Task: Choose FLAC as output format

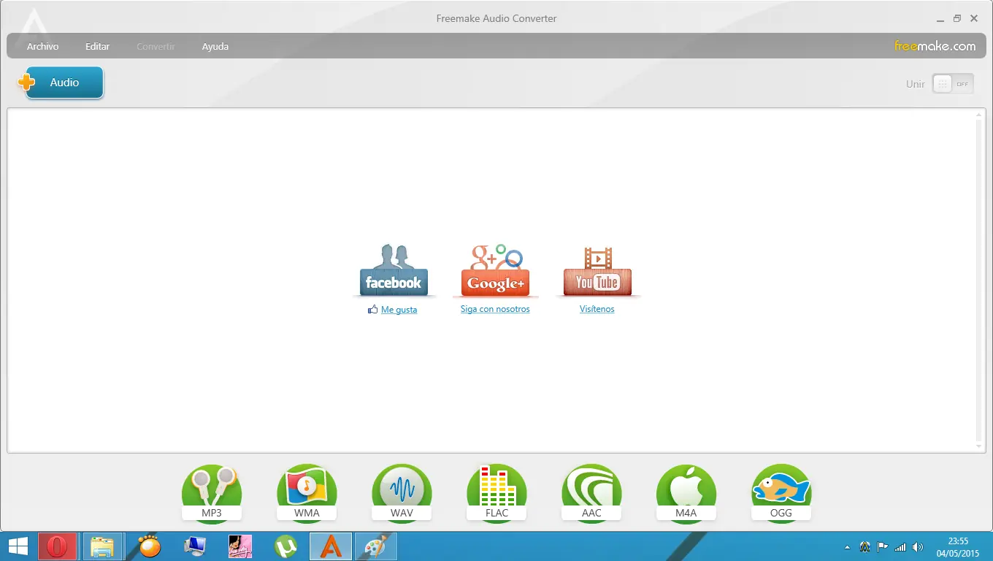Action: click(x=496, y=494)
